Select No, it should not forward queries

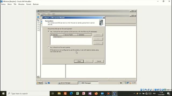[x=49, y=47]
